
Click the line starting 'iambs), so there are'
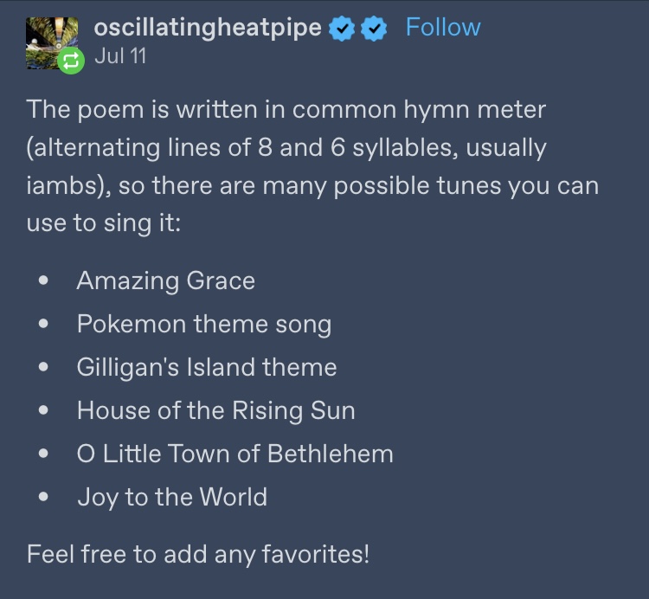(312, 185)
